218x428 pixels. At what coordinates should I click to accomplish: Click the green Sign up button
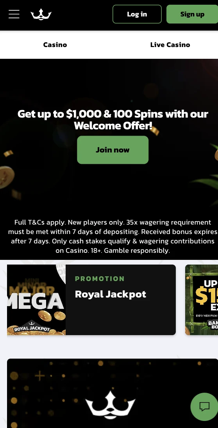pos(192,14)
